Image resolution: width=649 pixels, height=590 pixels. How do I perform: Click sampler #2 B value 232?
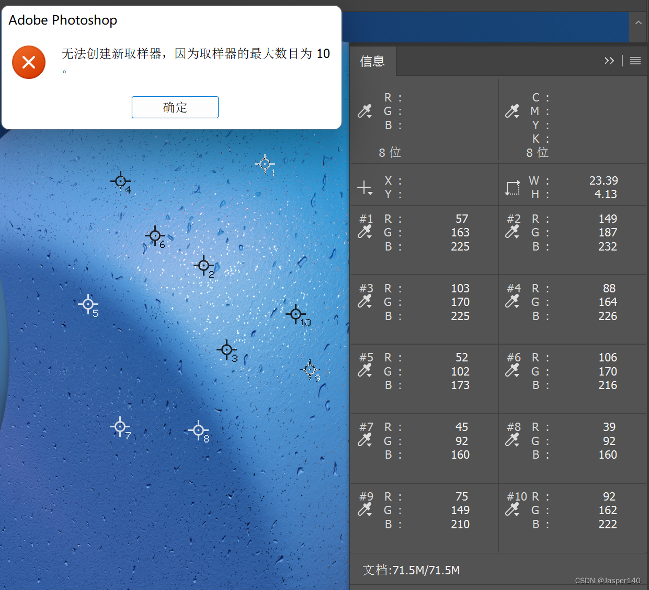[x=608, y=246]
